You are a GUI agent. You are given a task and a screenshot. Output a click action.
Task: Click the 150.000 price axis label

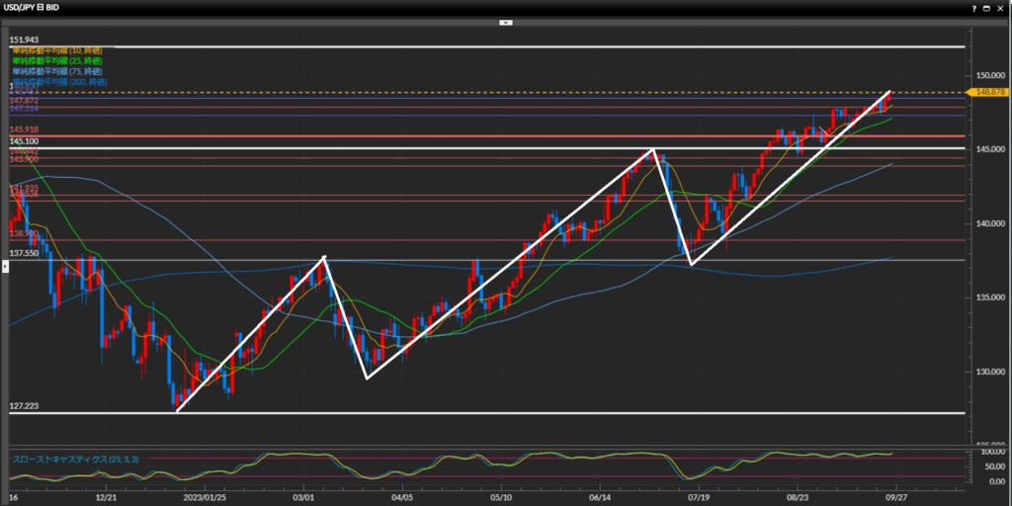990,75
